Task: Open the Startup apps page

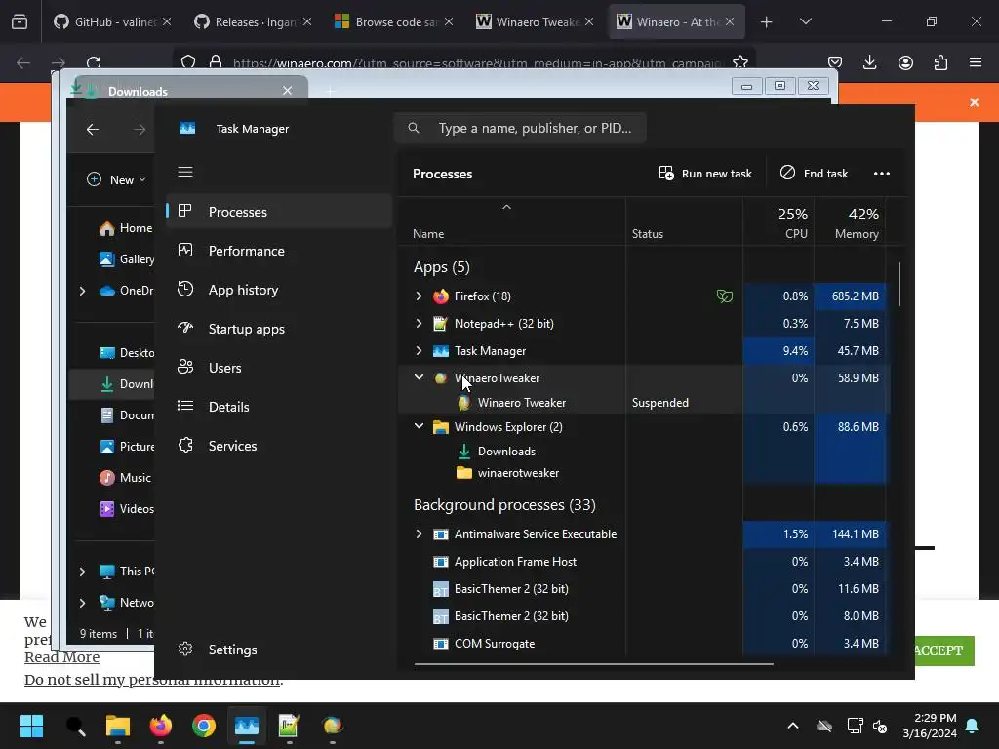Action: pos(278,329)
